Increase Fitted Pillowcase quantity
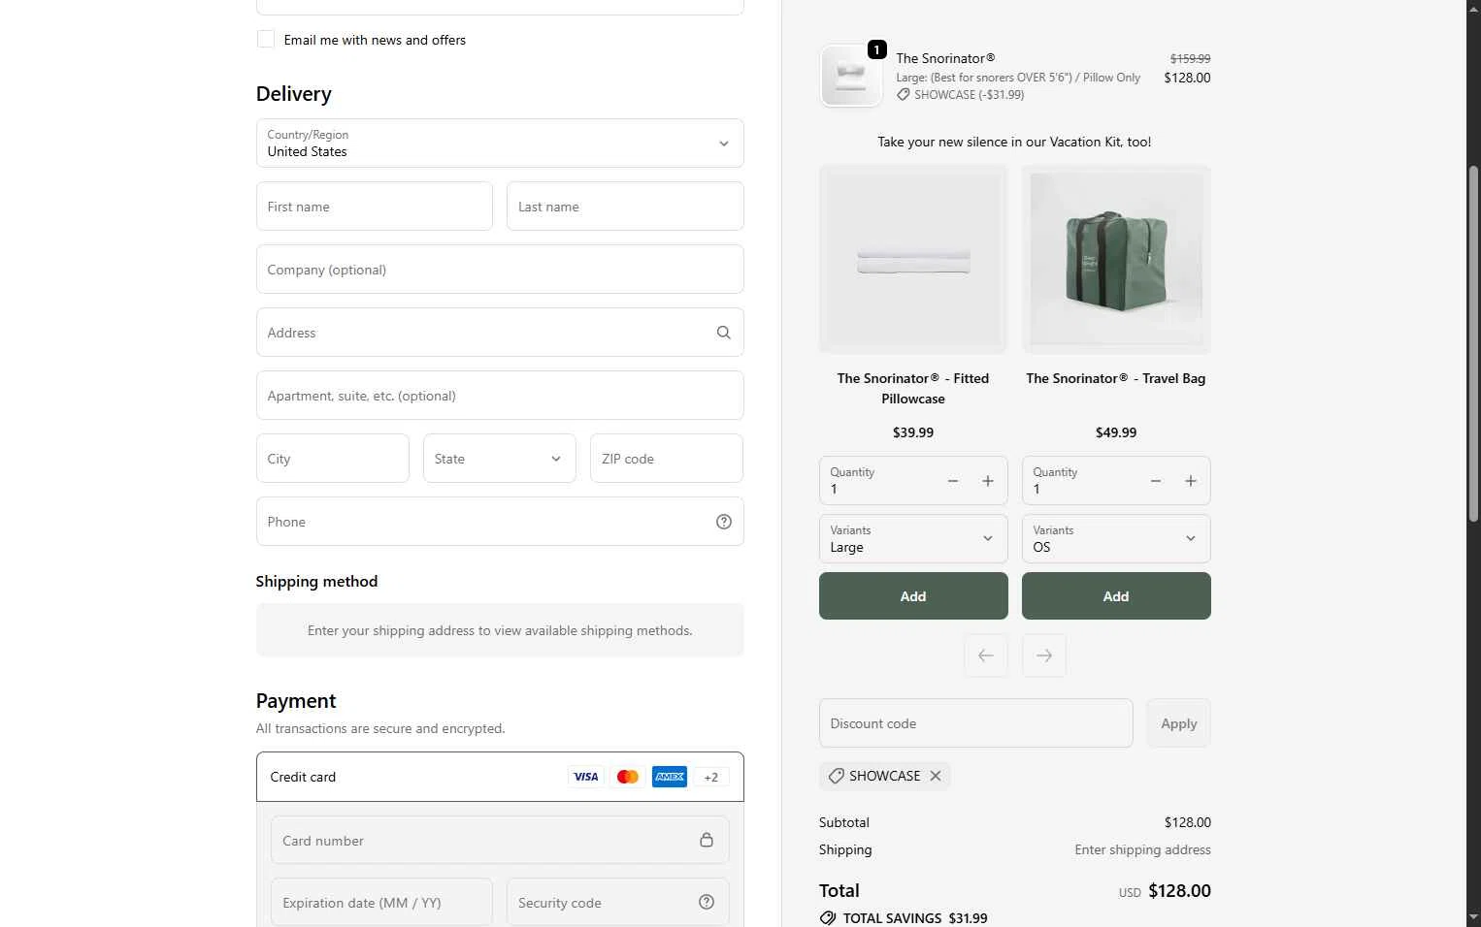1481x927 pixels. click(988, 481)
